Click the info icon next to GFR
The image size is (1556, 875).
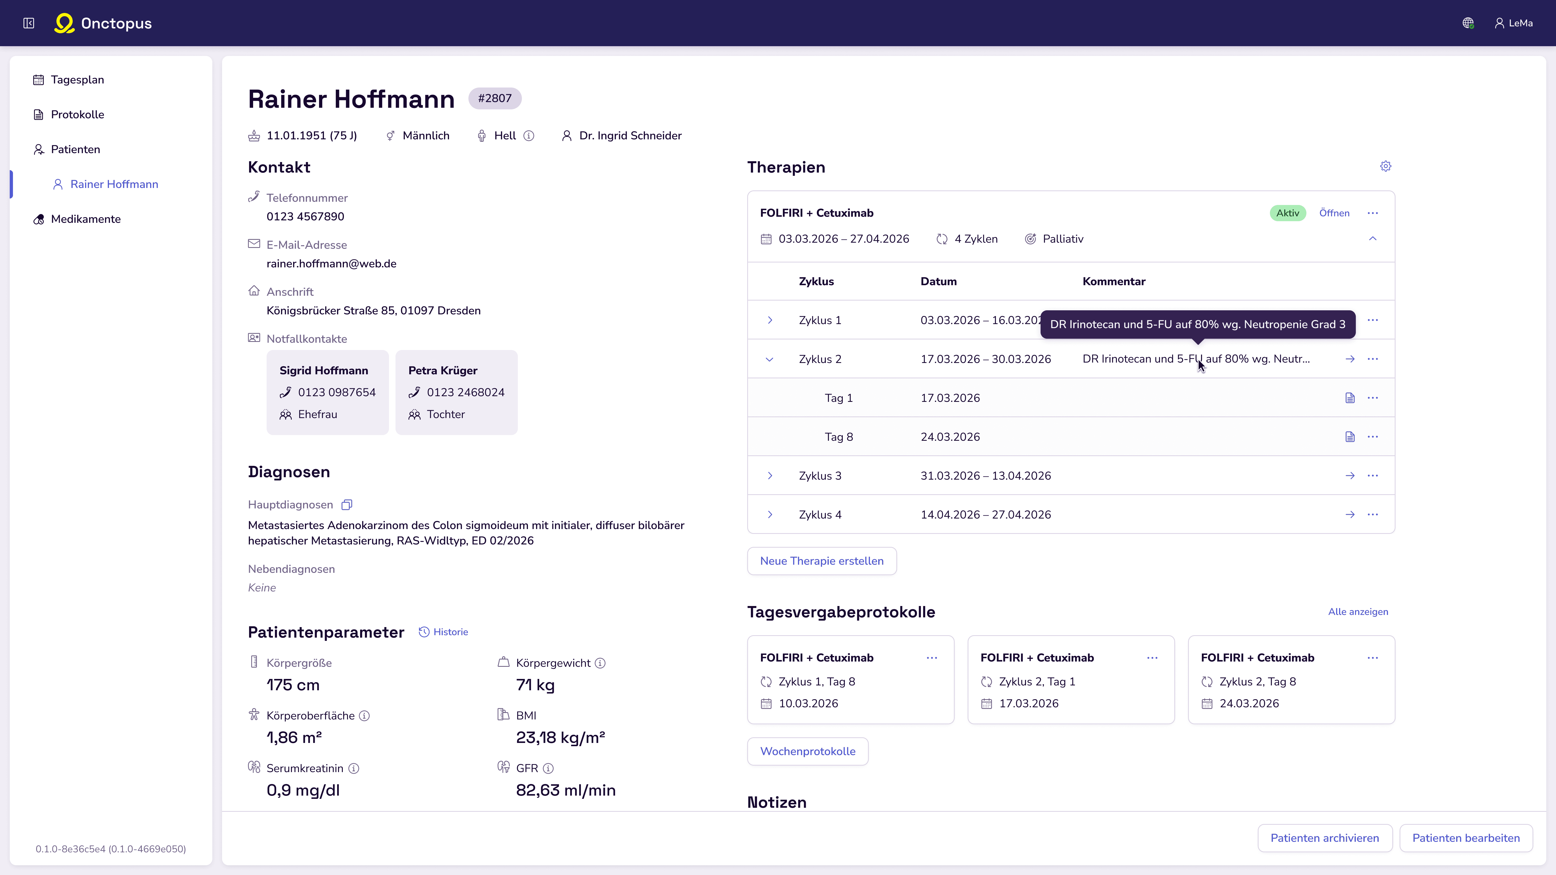click(548, 768)
